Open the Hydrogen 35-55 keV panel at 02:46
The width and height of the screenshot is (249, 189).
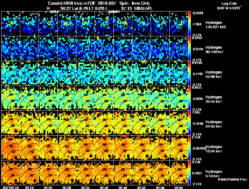123,98
